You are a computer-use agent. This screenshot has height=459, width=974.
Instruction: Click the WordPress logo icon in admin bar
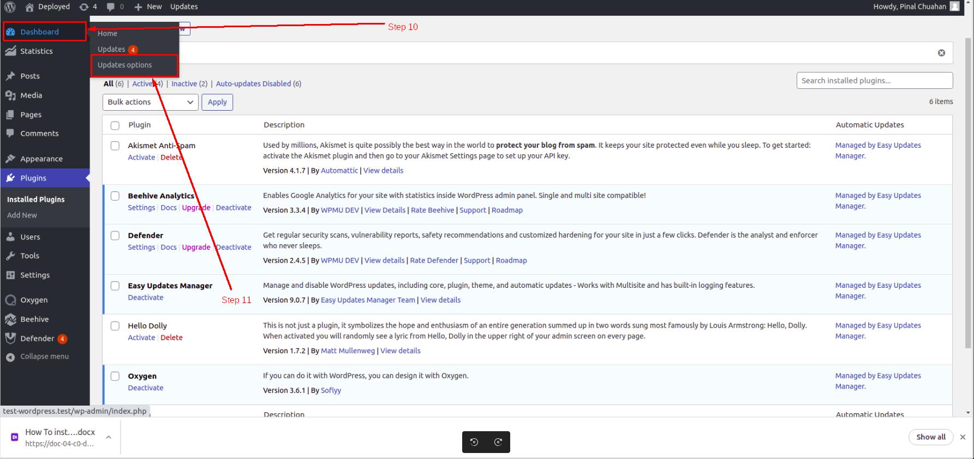(10, 7)
